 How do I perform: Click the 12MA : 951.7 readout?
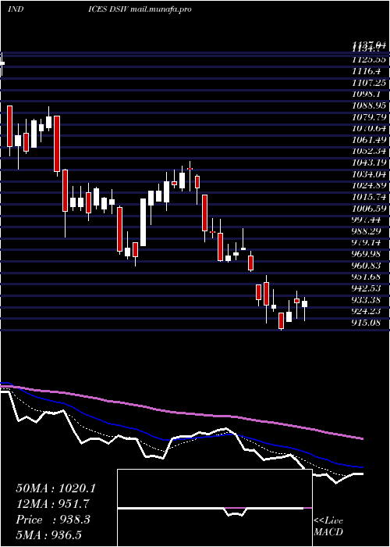(x=53, y=504)
